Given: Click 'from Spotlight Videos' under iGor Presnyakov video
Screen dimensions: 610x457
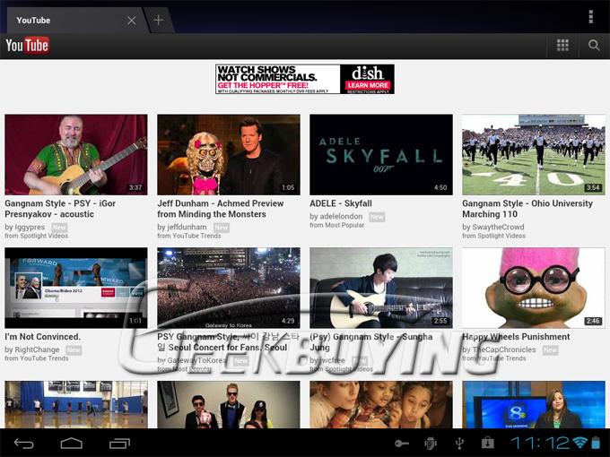Looking at the screenshot, I should click(37, 236).
